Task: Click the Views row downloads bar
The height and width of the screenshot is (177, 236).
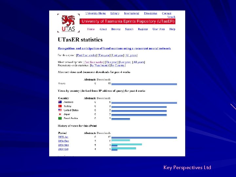Action: tap(144, 84)
